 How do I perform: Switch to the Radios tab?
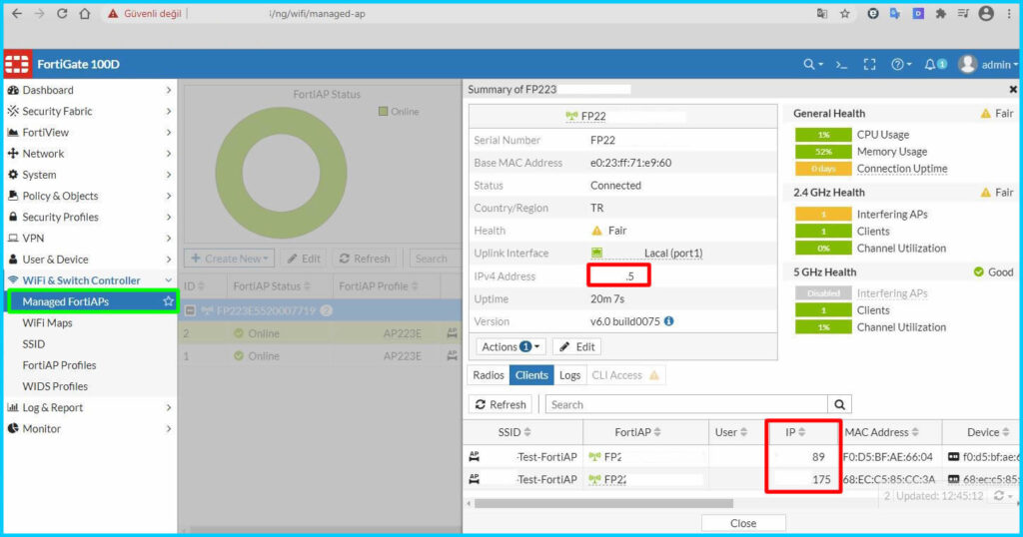[488, 375]
